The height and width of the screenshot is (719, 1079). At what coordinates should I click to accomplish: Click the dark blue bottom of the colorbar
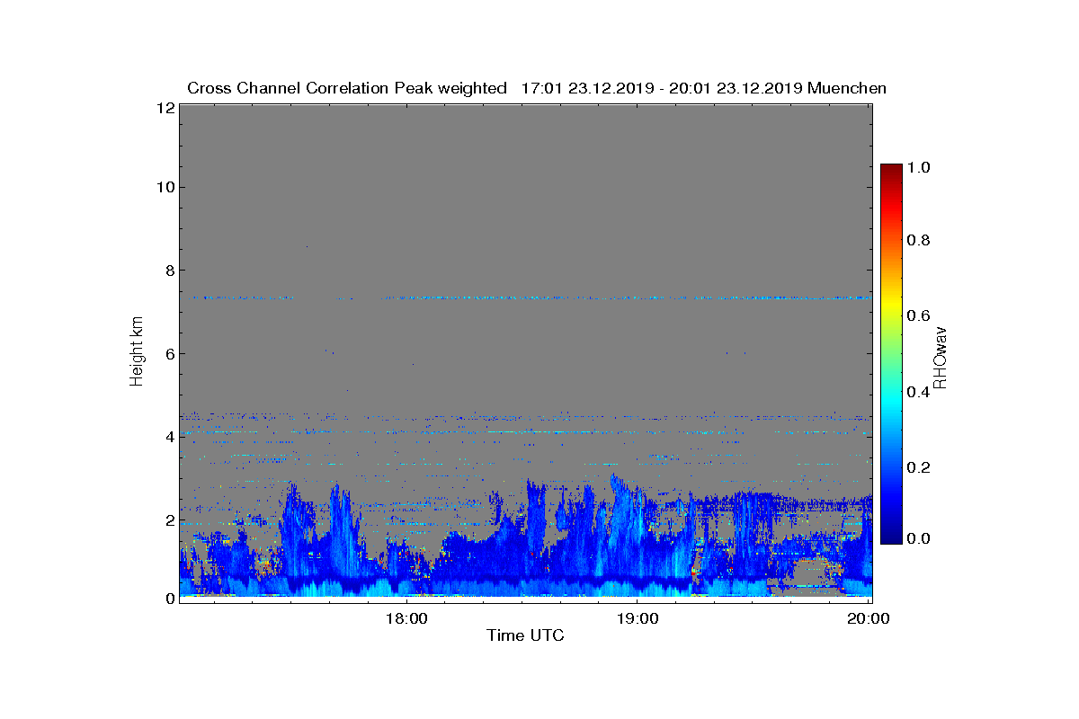(891, 537)
